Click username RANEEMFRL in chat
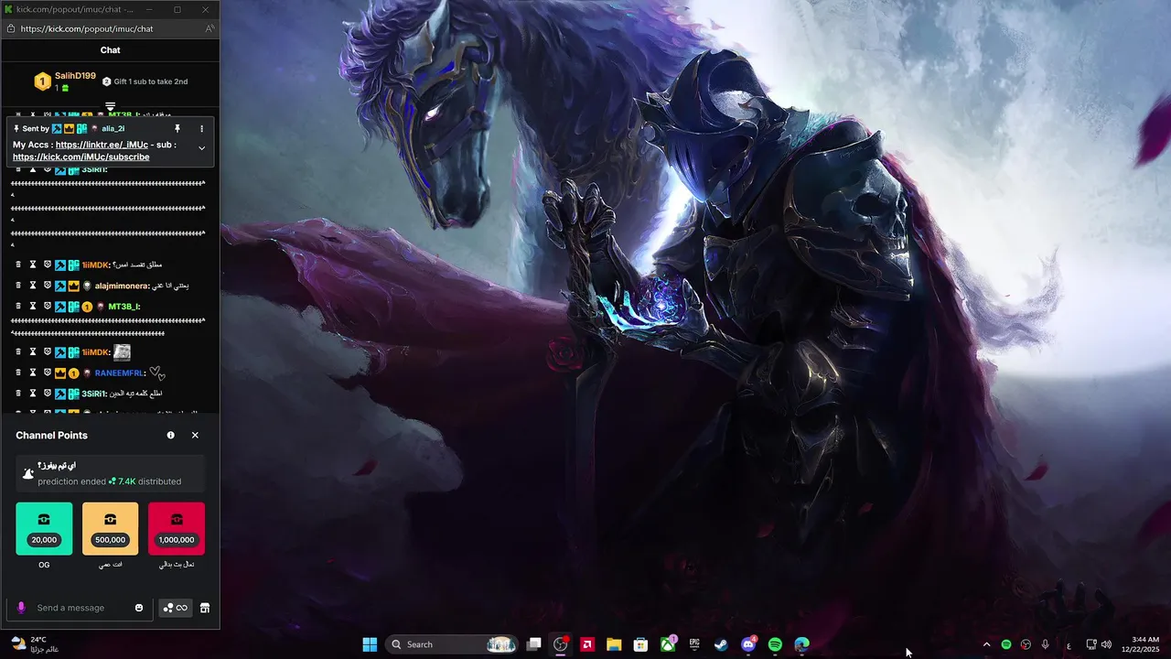Screen dimensions: 1171x659 120,373
